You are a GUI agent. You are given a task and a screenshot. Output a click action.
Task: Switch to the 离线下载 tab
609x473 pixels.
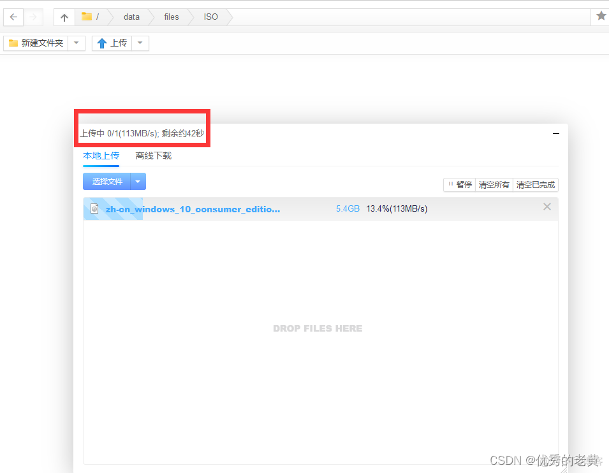click(x=153, y=156)
